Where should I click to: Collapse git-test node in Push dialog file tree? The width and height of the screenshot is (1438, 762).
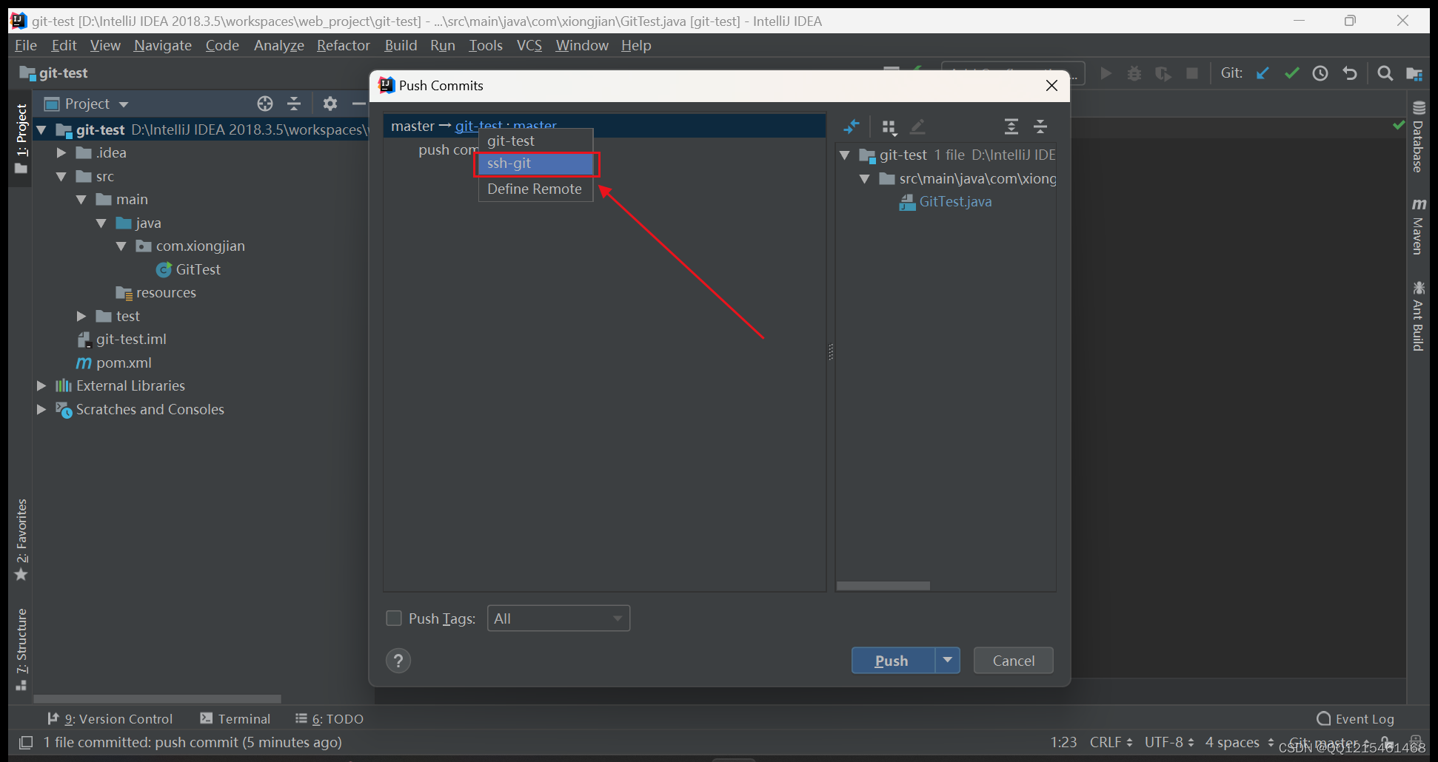click(x=844, y=155)
